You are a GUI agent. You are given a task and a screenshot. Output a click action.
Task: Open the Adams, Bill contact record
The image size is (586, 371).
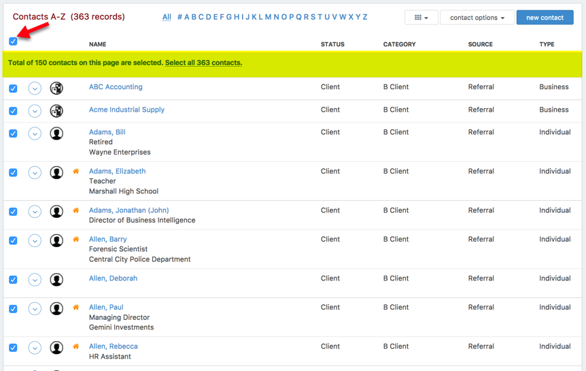click(107, 132)
